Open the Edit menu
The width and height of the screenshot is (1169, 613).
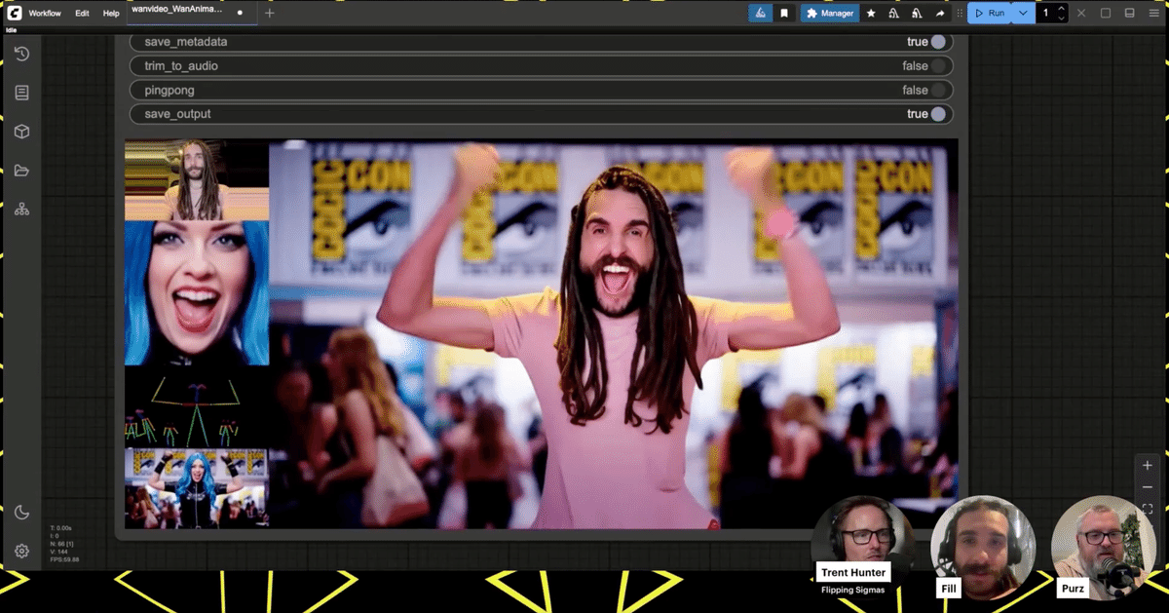(82, 14)
